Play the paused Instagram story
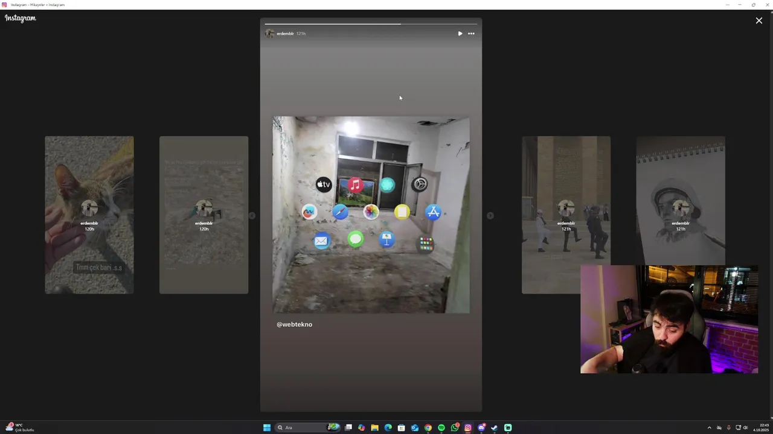 click(x=460, y=34)
